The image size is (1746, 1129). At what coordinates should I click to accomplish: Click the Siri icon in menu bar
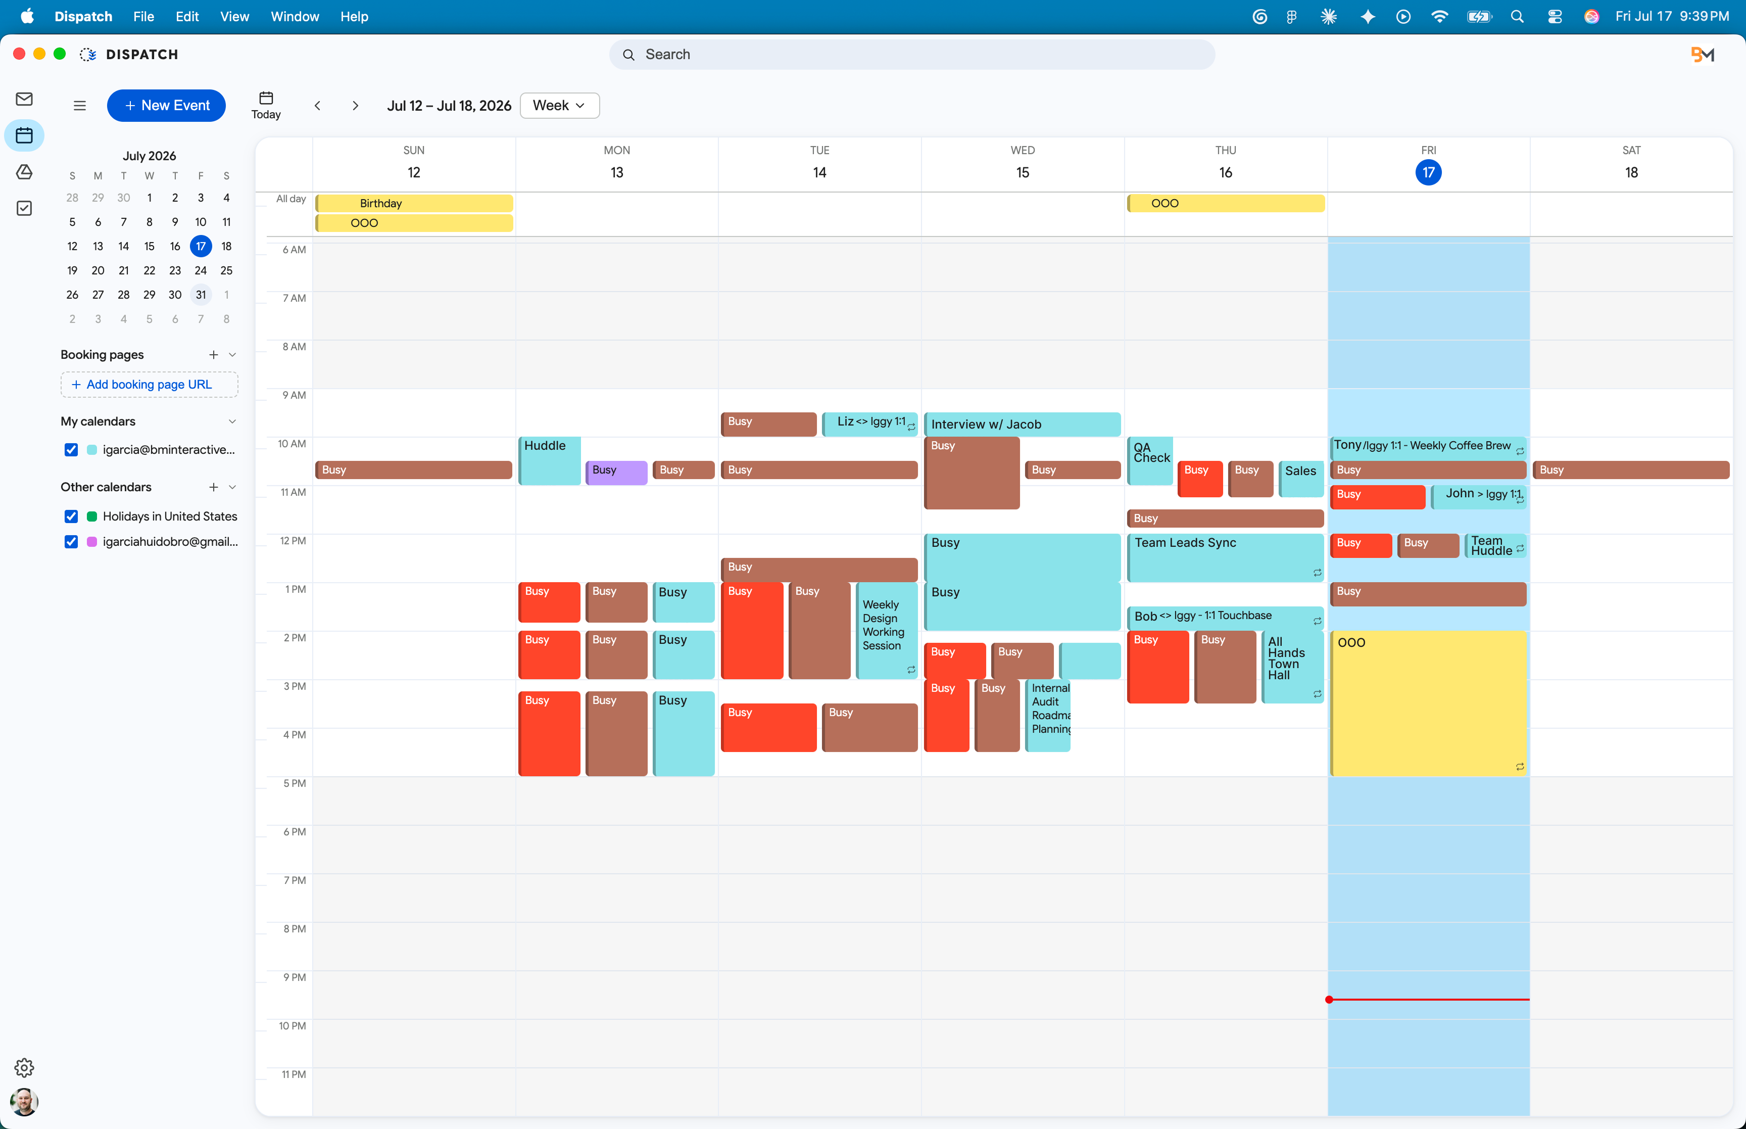1591,16
